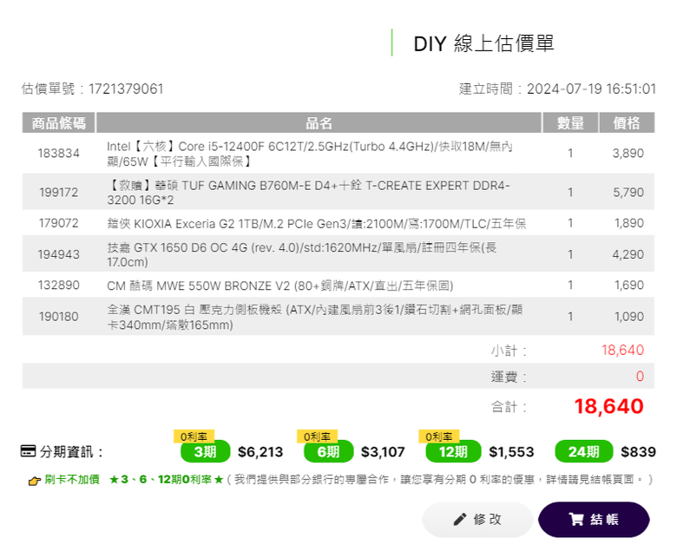677x558 pixels.
Task: Click the creation time 2024-07-19 16:51:01
Action: pyautogui.click(x=591, y=89)
